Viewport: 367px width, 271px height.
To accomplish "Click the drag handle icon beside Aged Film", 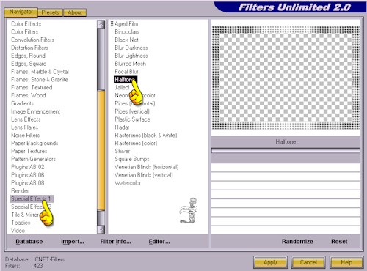I will (x=112, y=23).
